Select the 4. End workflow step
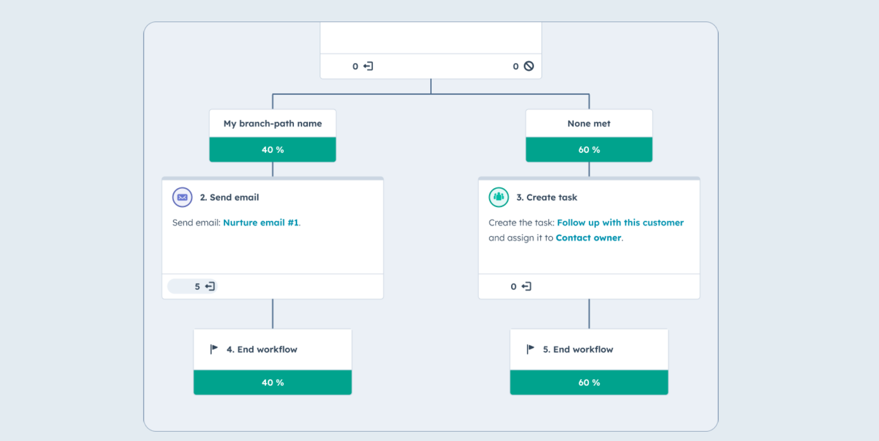Viewport: 879px width, 441px height. (x=262, y=349)
